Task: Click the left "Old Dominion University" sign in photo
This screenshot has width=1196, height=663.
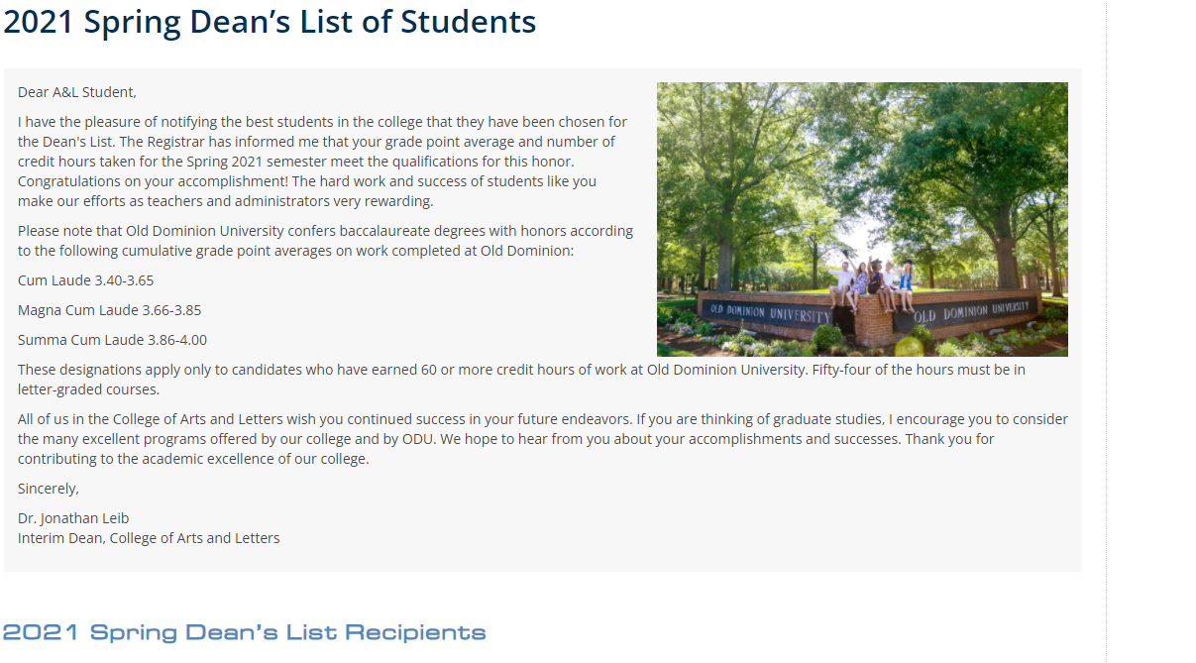Action: [x=771, y=312]
